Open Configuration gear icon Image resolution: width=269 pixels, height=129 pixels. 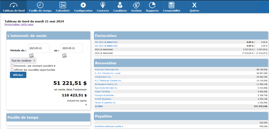point(83,5)
